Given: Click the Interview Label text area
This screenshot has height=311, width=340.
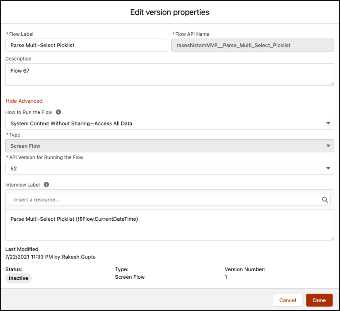Looking at the screenshot, I should coord(170,225).
